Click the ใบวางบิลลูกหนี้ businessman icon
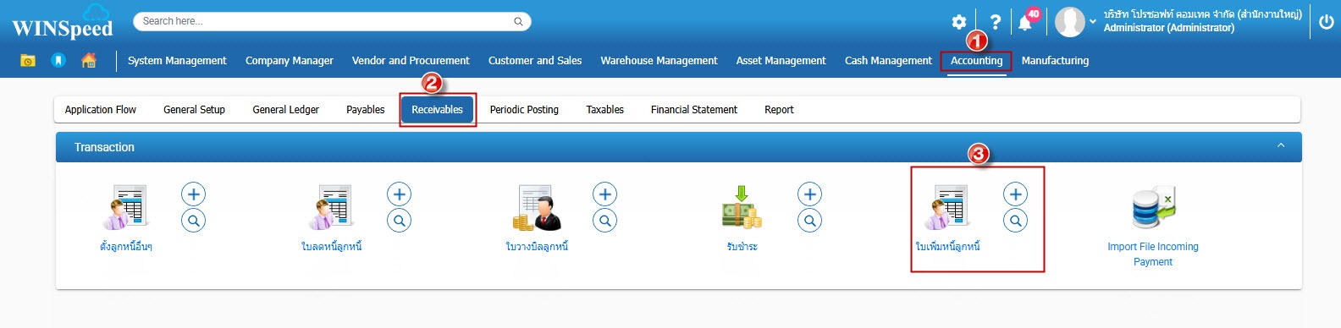Image resolution: width=1341 pixels, height=328 pixels. [537, 208]
